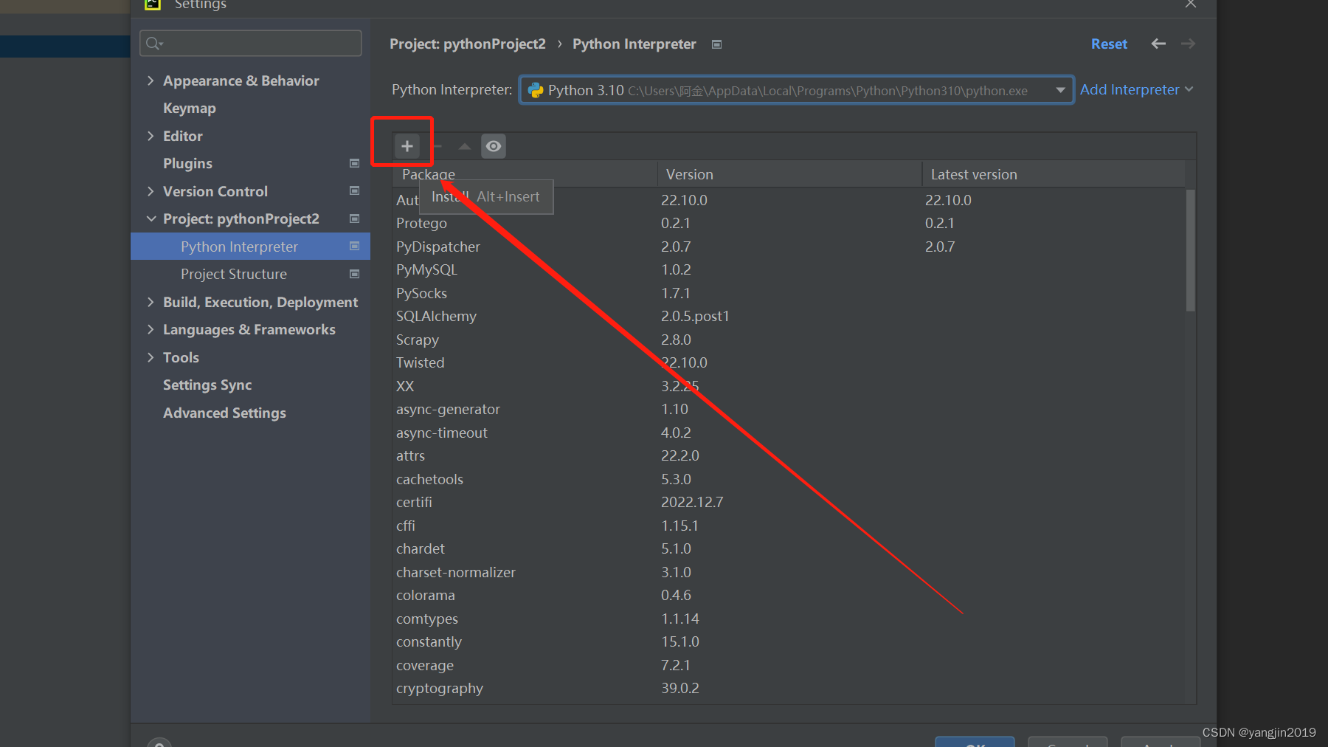Viewport: 1328px width, 747px height.
Task: Select the constantly package row
Action: click(789, 641)
